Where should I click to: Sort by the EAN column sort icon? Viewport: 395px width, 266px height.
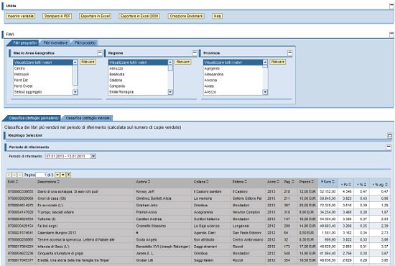pos(17,182)
